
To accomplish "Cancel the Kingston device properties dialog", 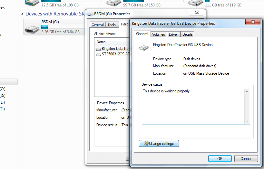I will [246, 159].
